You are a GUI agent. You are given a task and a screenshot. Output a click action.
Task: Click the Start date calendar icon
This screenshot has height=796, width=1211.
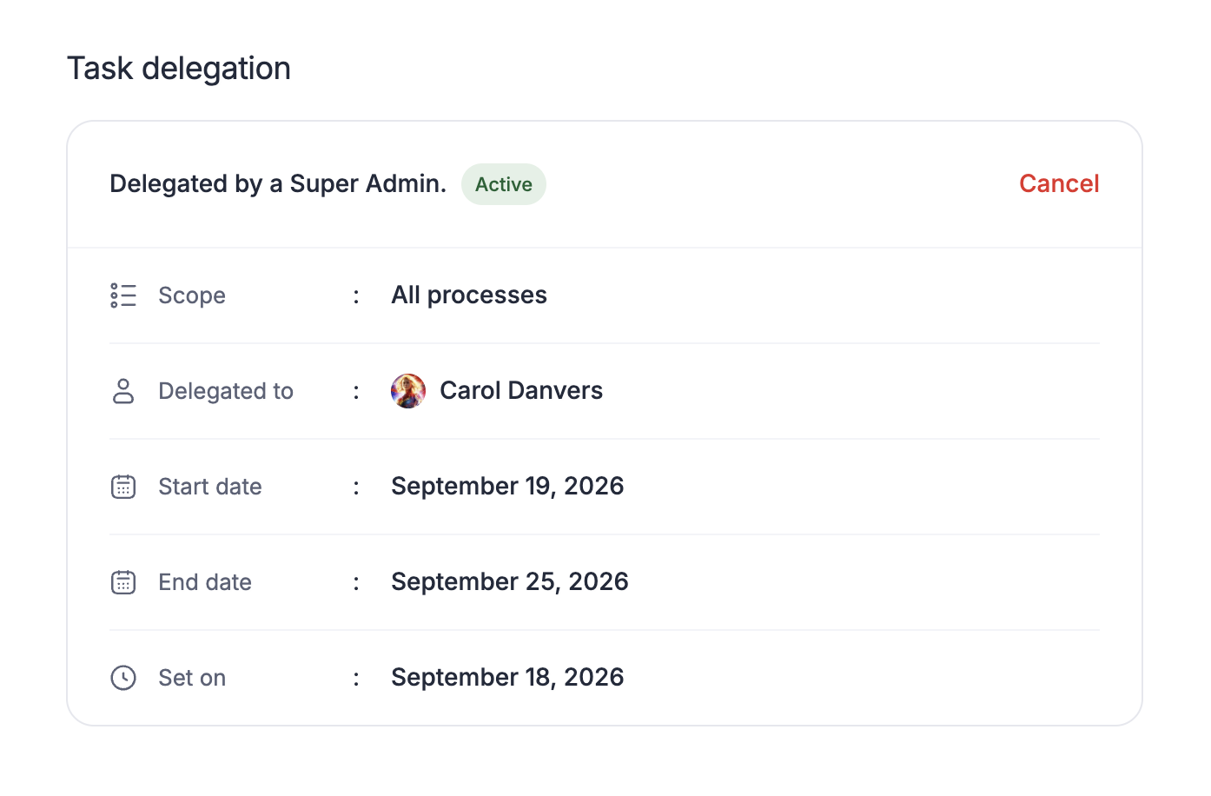(x=123, y=487)
